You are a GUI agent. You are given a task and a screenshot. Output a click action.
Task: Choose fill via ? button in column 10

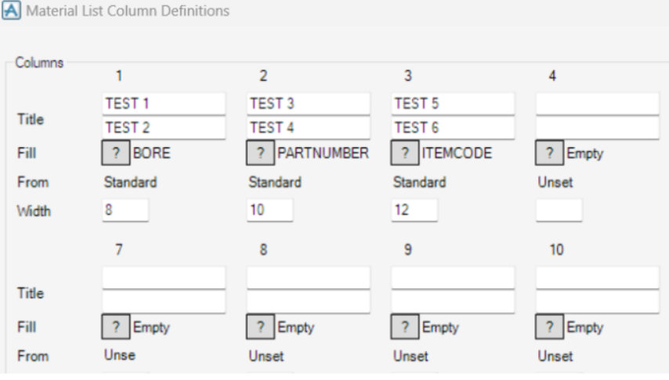549,327
